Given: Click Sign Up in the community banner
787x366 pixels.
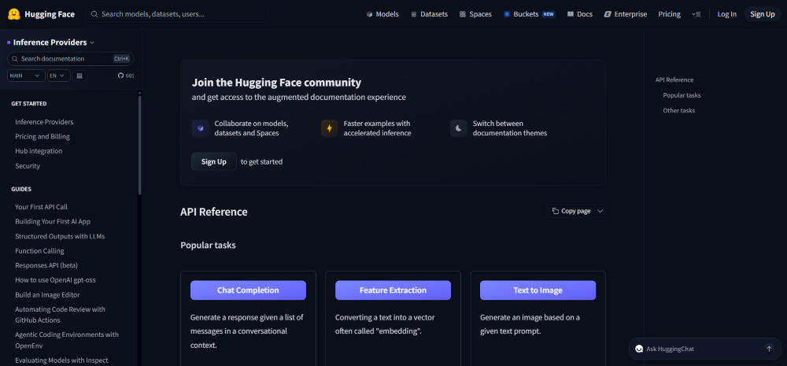Looking at the screenshot, I should (214, 161).
